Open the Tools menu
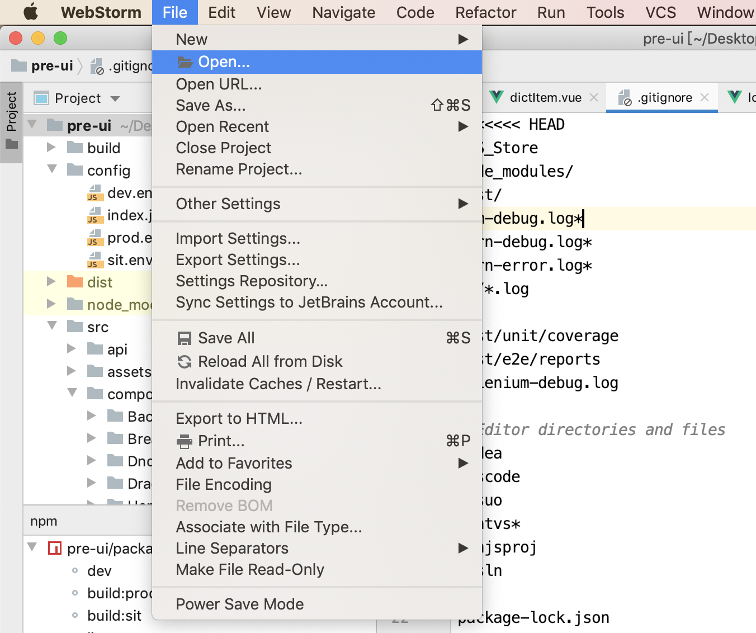This screenshot has height=633, width=756. tap(605, 12)
